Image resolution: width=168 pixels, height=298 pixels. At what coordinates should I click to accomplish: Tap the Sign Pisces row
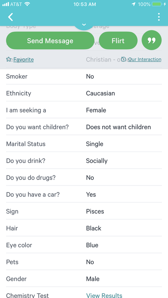click(84, 211)
